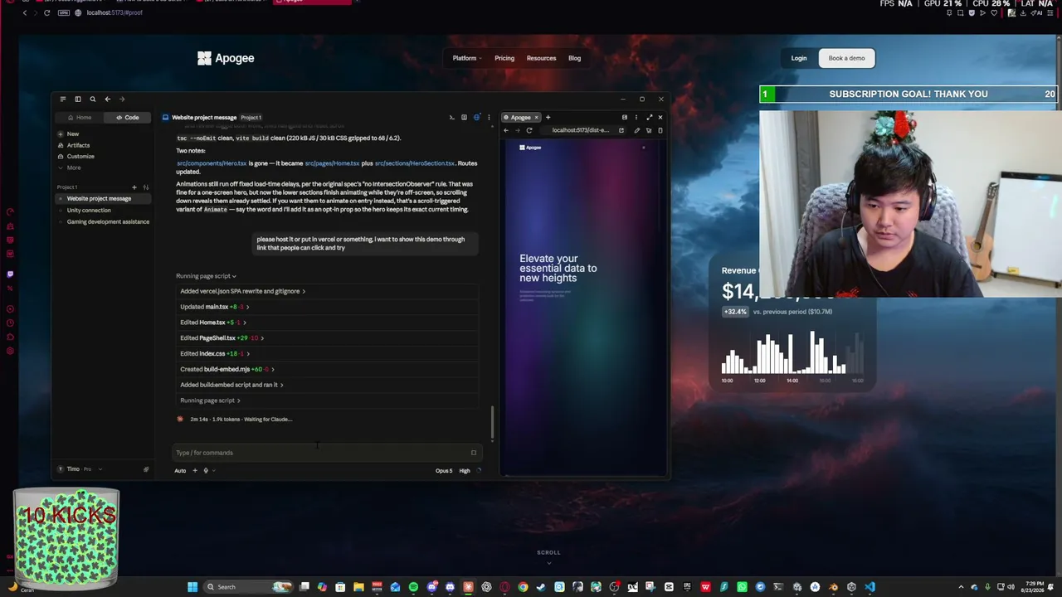The image size is (1062, 597).
Task: Change the Auto permission mode
Action: coord(180,471)
